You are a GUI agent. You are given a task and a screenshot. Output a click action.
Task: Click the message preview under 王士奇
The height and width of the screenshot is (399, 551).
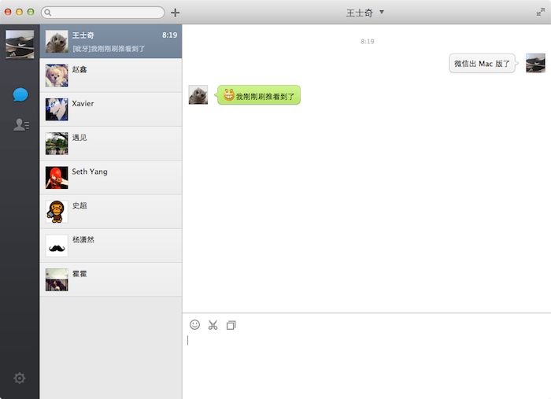click(109, 49)
